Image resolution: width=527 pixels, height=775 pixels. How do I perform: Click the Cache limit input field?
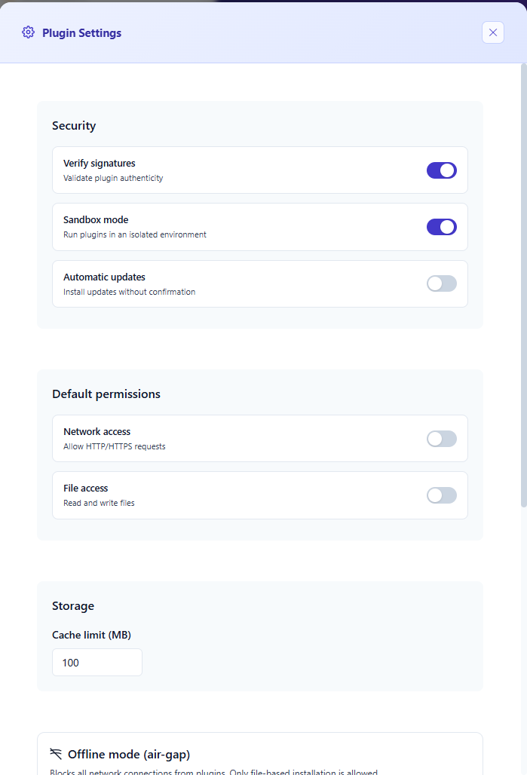click(97, 662)
